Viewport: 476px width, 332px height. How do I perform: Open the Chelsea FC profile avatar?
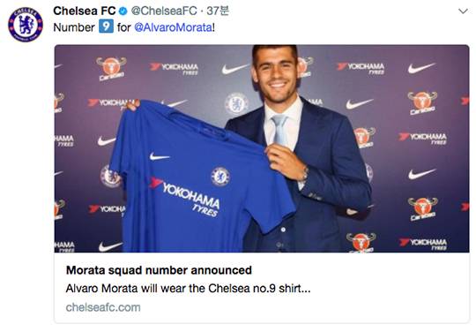point(26,25)
